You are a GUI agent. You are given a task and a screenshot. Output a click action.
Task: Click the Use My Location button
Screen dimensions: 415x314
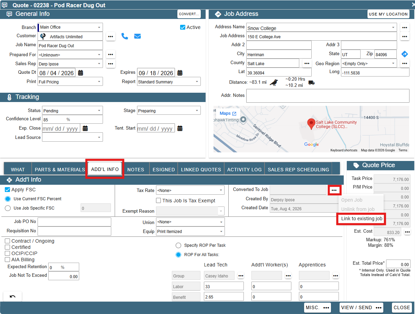click(388, 14)
